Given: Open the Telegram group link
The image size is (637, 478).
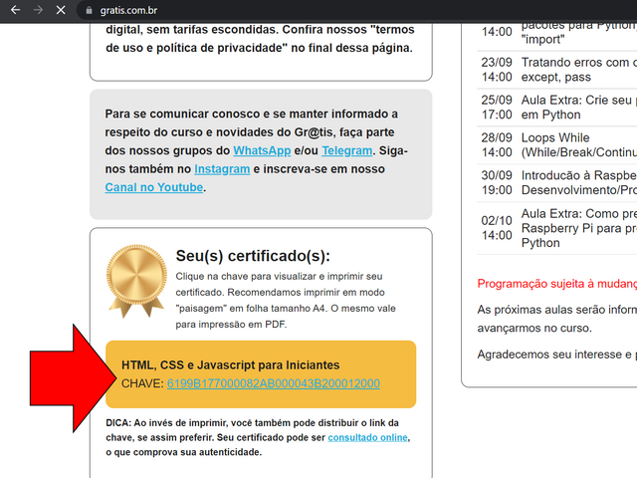Looking at the screenshot, I should [x=346, y=150].
